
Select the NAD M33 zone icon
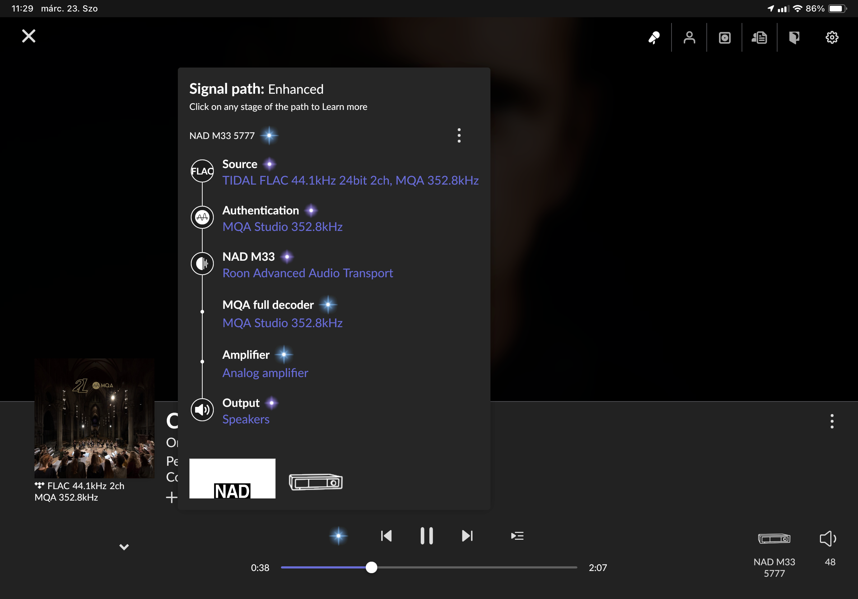(x=774, y=539)
